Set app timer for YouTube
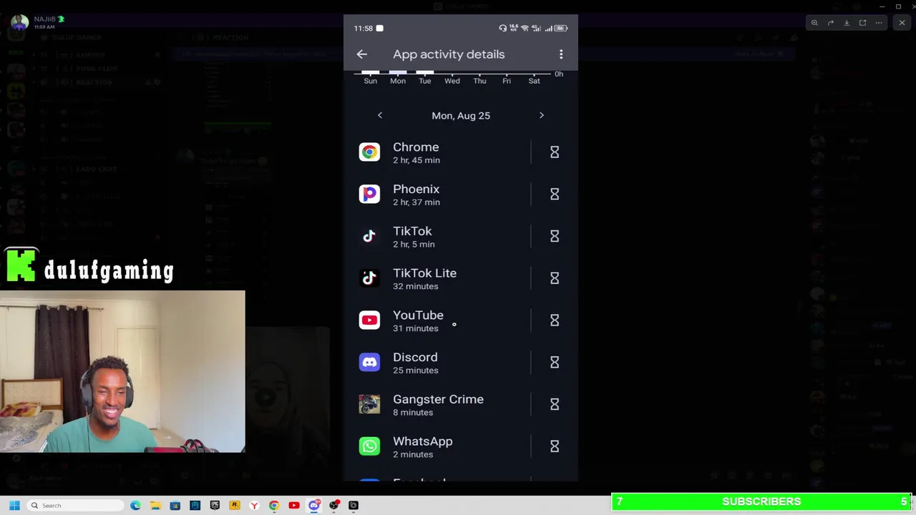 [555, 320]
